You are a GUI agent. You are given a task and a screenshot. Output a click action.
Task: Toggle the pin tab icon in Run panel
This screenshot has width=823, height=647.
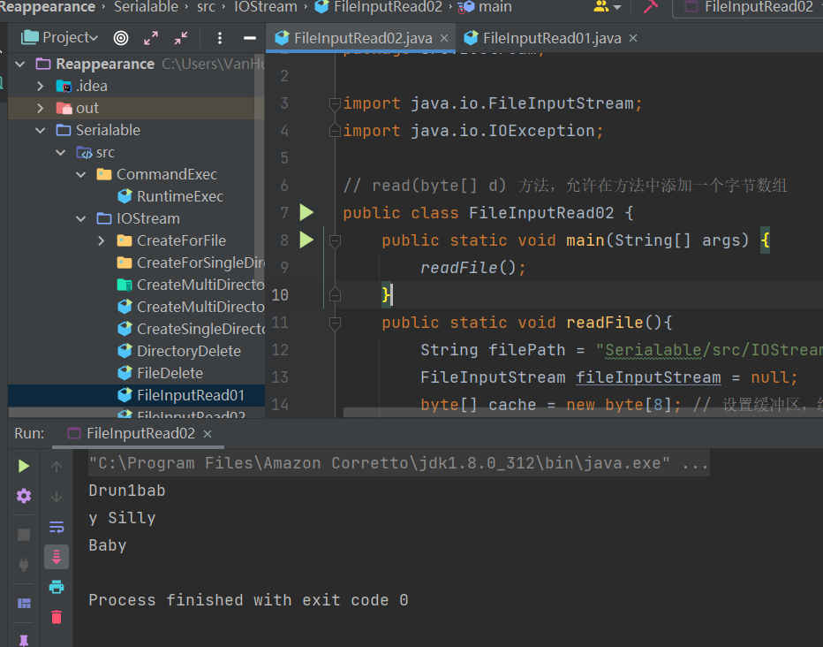click(x=24, y=639)
